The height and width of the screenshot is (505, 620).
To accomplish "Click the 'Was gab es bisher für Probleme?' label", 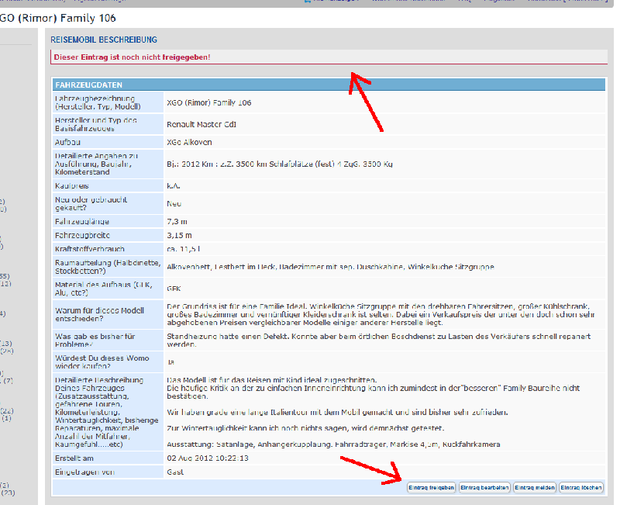I will pyautogui.click(x=95, y=340).
